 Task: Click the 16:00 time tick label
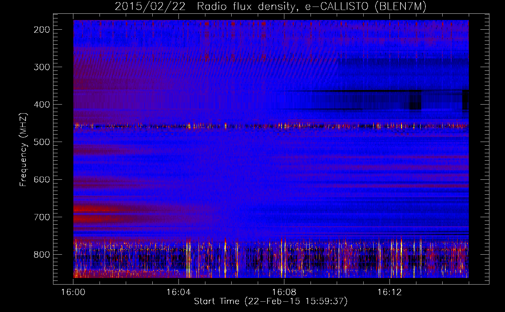73,292
